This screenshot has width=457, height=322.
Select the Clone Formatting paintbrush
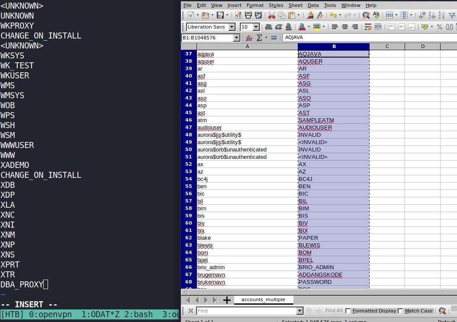point(310,15)
